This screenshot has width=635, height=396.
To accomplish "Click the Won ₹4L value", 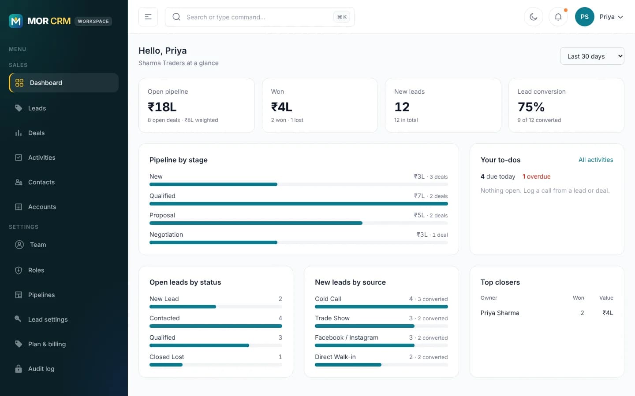I will click(282, 107).
